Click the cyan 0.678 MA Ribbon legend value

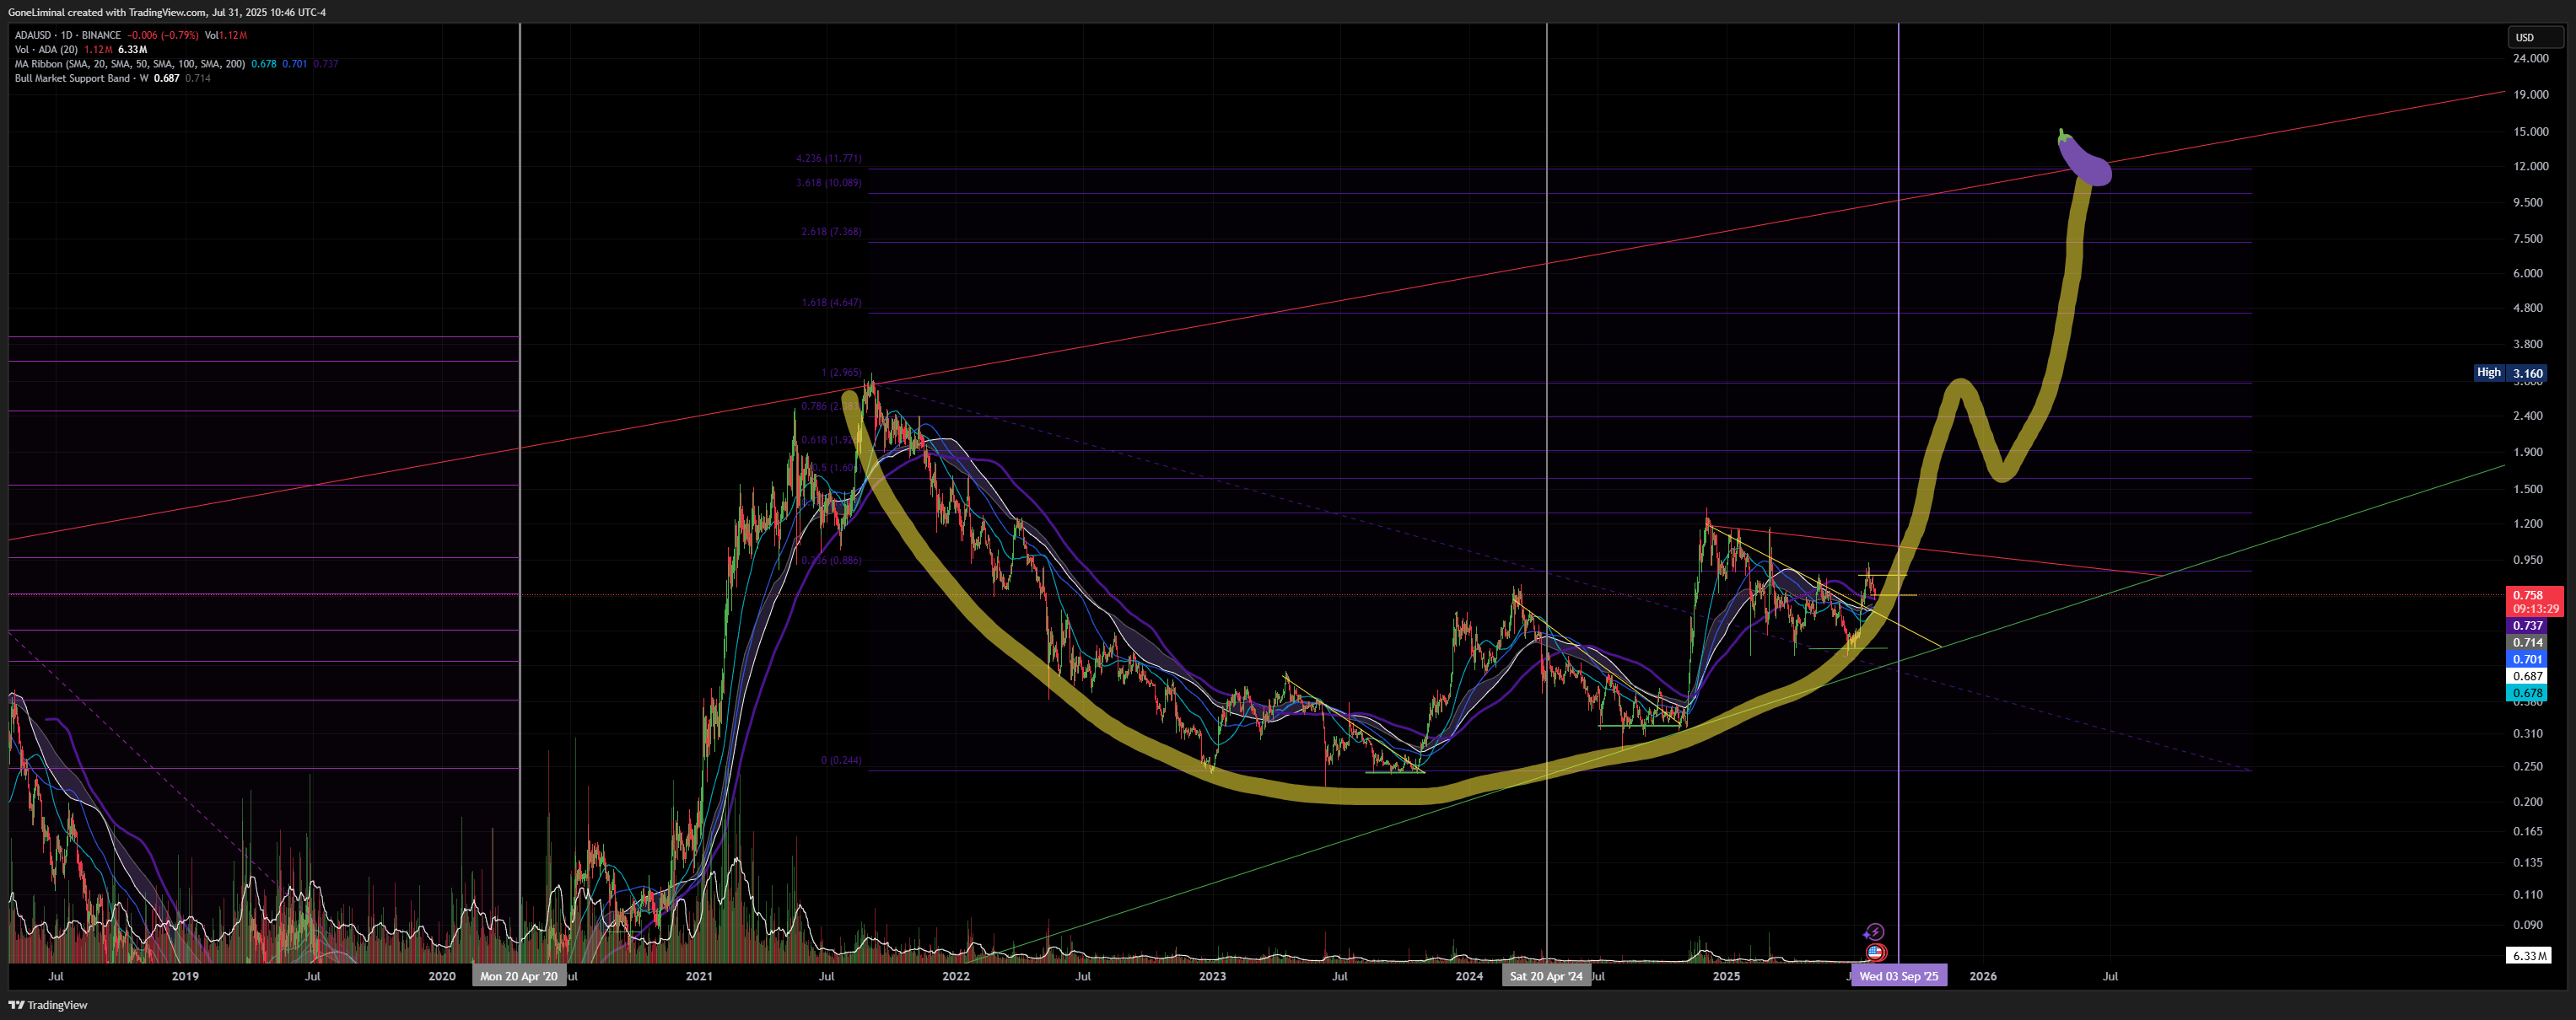[x=263, y=64]
